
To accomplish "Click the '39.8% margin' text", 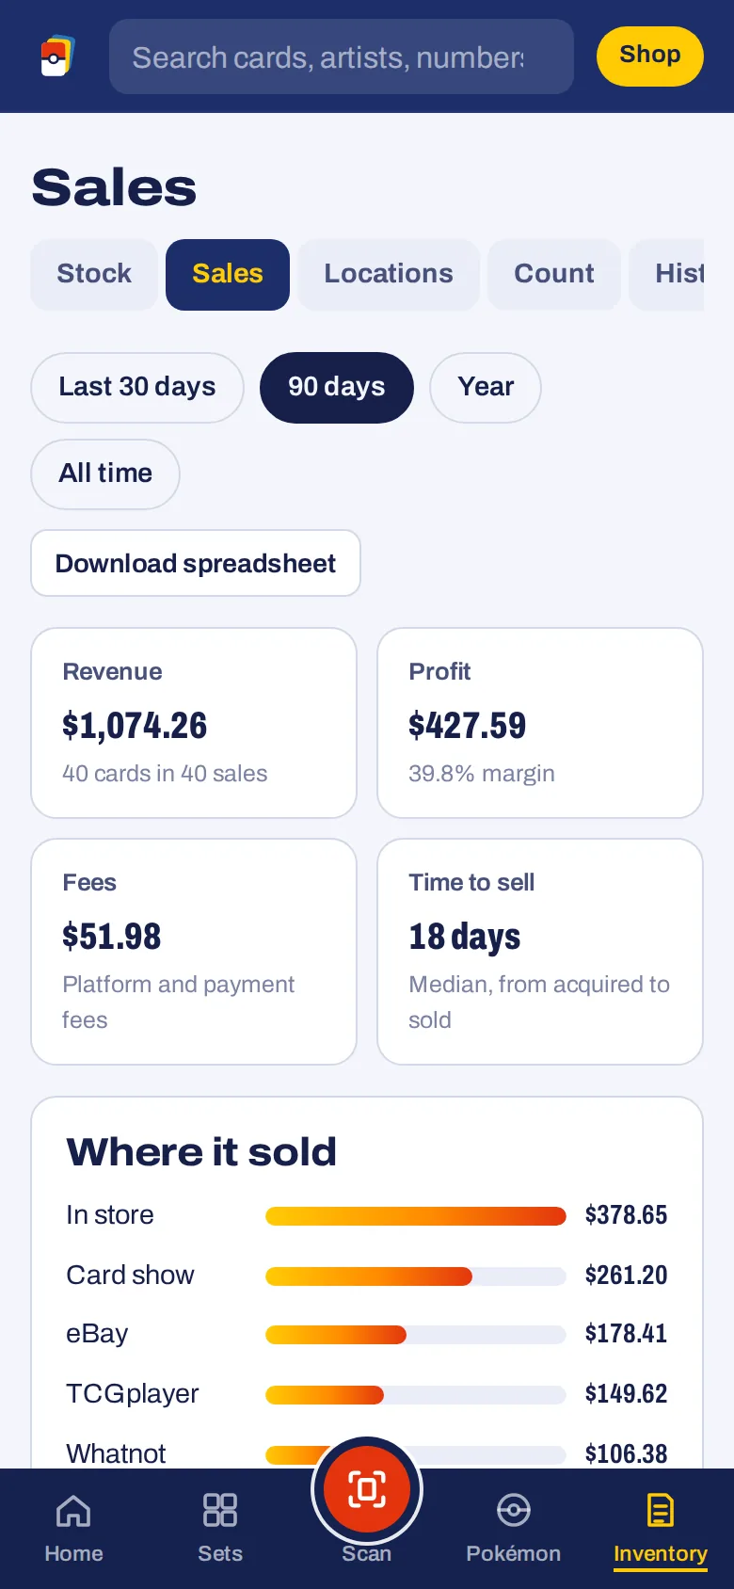I will (482, 774).
